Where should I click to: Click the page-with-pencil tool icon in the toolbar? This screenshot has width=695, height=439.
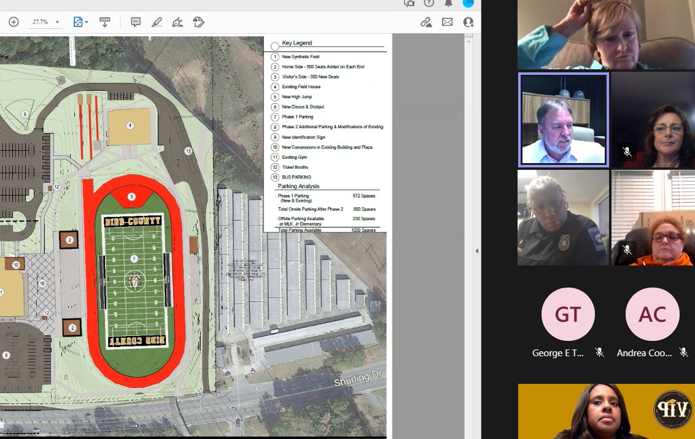[x=198, y=21]
